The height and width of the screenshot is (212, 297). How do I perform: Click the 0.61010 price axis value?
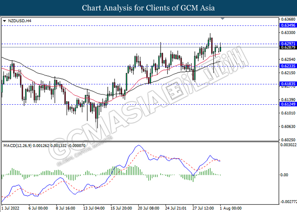288,113
